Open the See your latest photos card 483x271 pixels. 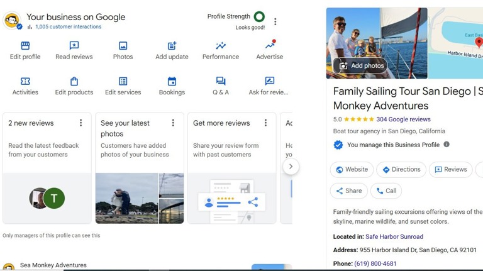[140, 168]
